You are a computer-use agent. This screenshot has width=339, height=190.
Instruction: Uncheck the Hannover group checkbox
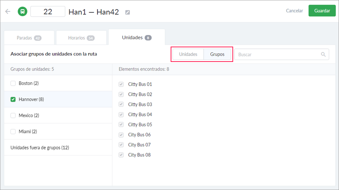(x=13, y=99)
